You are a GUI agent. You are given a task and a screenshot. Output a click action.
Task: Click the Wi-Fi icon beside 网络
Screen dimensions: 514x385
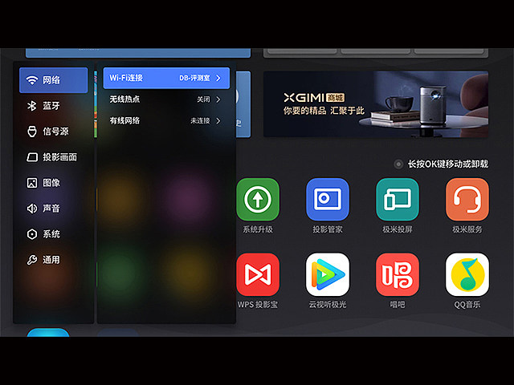pyautogui.click(x=32, y=80)
